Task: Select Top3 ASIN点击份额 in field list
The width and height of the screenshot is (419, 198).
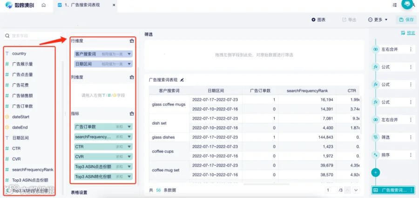Action: [x=30, y=180]
